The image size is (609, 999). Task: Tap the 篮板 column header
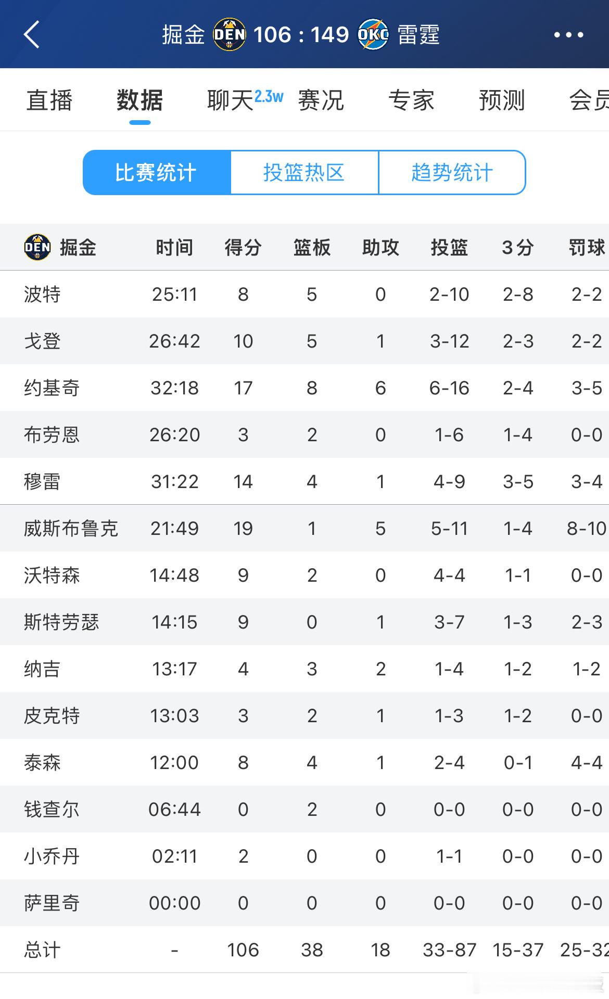coord(312,247)
